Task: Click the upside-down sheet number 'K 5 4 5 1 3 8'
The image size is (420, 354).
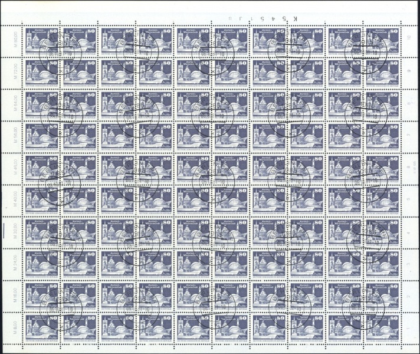Action: tap(262, 19)
